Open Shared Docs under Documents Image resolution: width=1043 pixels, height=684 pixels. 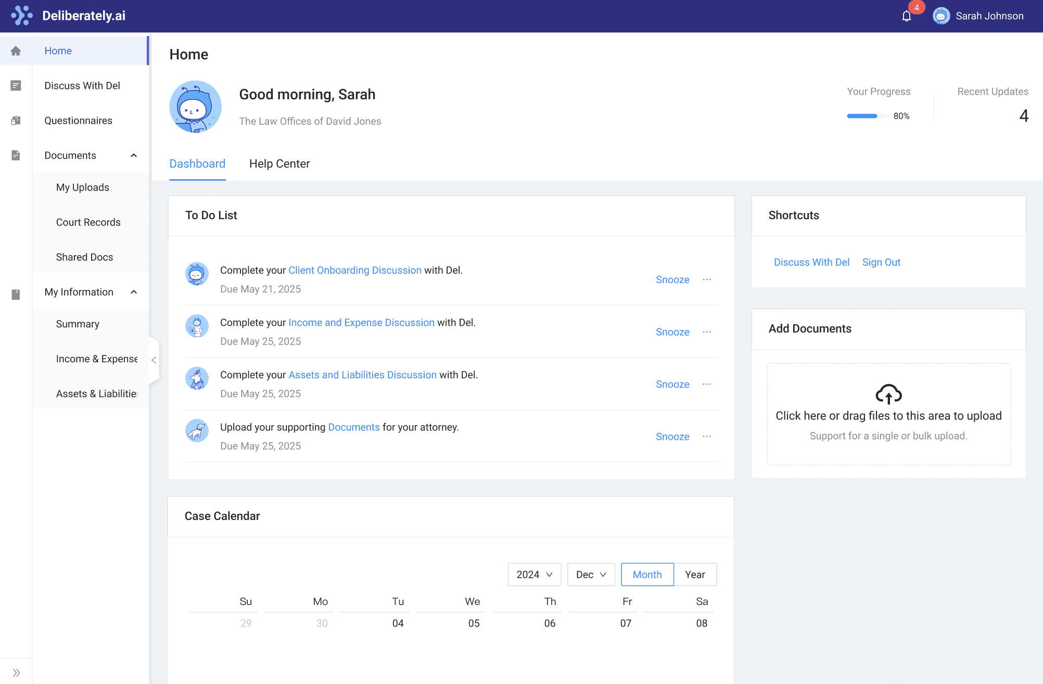tap(84, 257)
